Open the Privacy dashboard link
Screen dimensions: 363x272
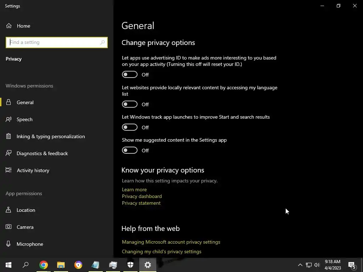click(x=142, y=196)
